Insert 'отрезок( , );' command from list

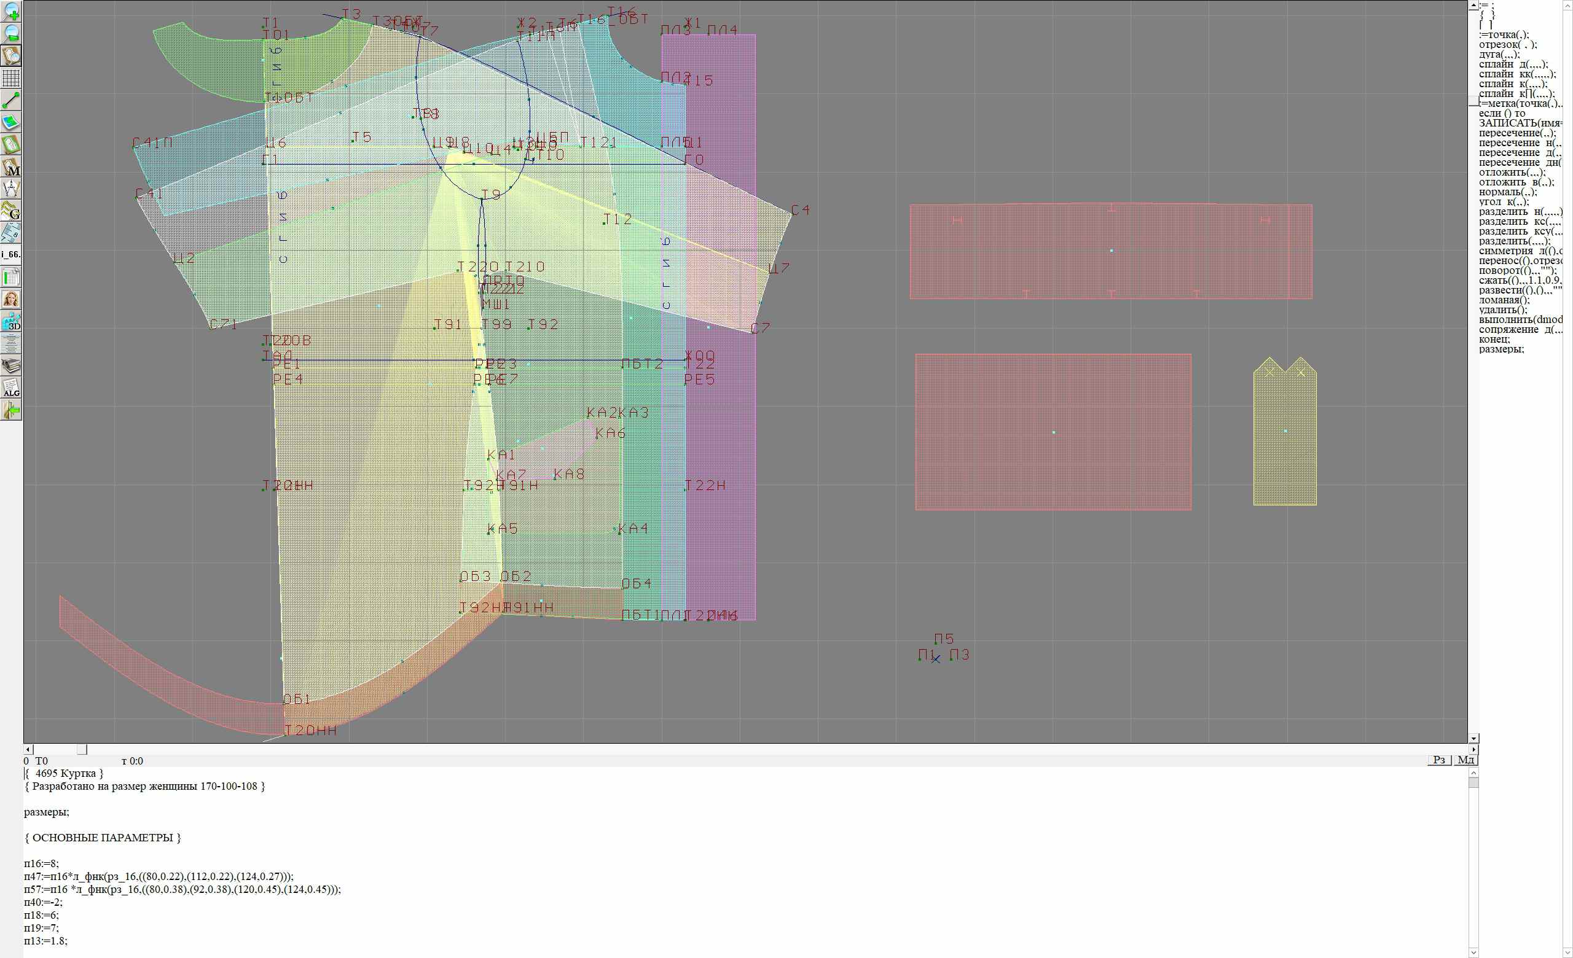click(1508, 45)
